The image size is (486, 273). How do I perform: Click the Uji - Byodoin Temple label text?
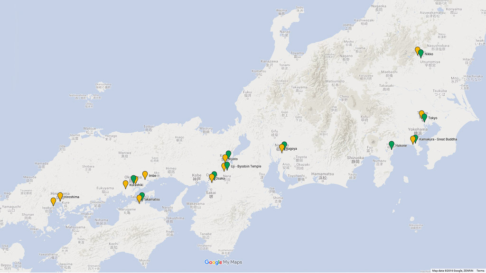(246, 167)
